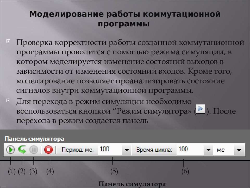Click the slide title 'Моделирование работы коммутационной программы'

tap(125, 19)
